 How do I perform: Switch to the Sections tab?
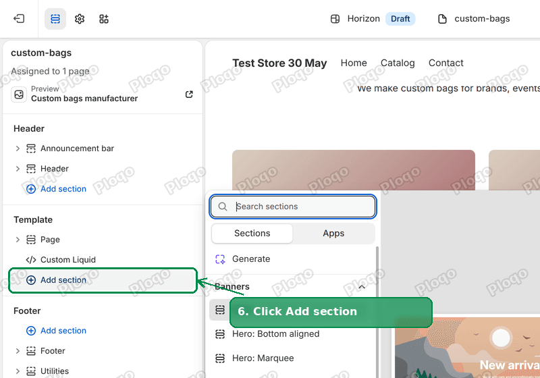tap(252, 234)
